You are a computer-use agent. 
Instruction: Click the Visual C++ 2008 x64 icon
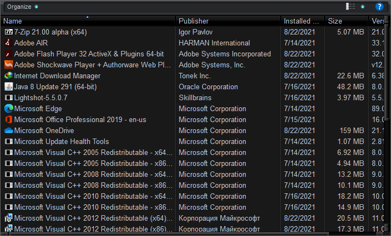pos(9,174)
